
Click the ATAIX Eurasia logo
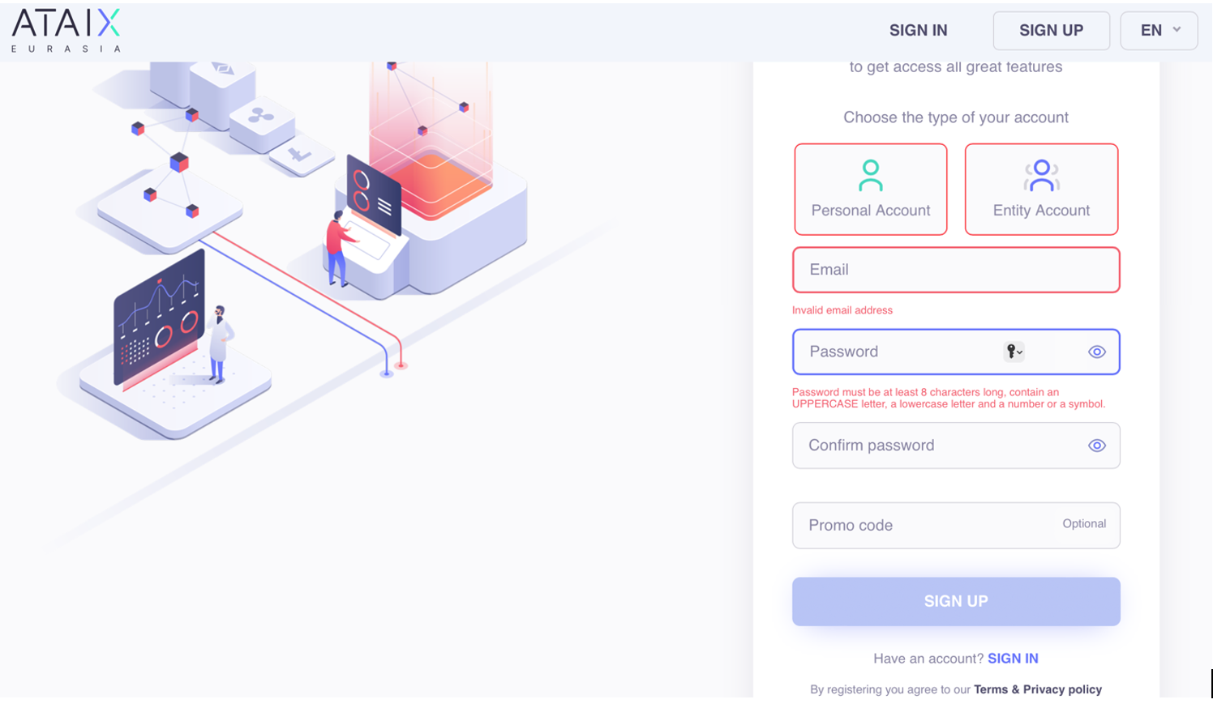(x=66, y=31)
